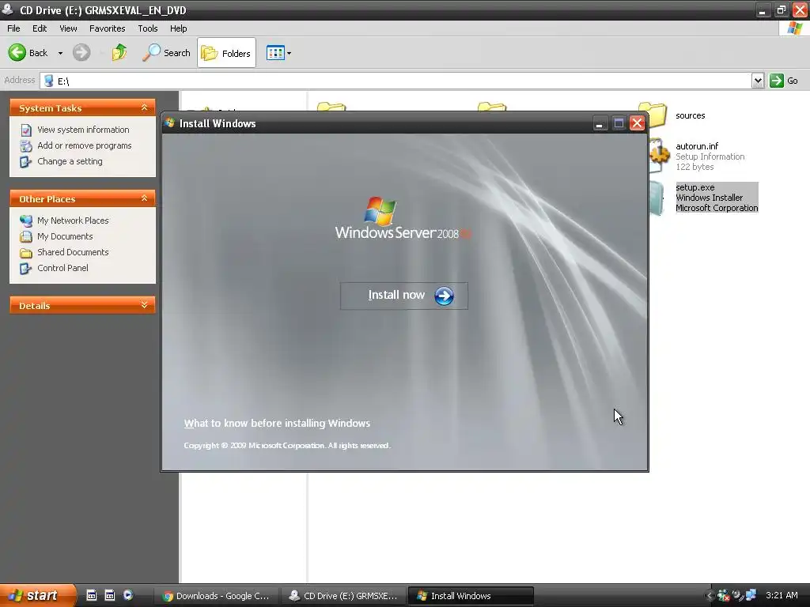Switch to Downloads - Google Chrome taskbar button
The height and width of the screenshot is (607, 810).
coord(218,596)
